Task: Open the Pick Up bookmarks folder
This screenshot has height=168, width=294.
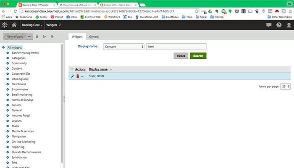Action: (217, 17)
